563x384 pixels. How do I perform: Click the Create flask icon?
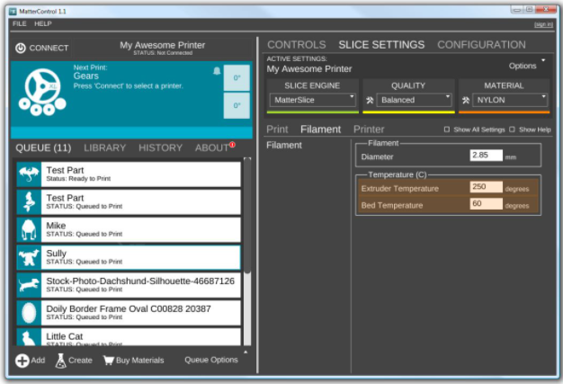[x=60, y=361]
